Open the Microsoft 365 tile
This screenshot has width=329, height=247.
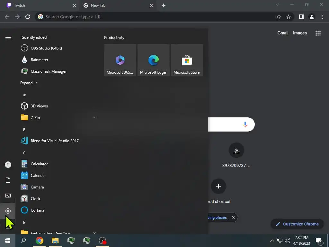click(120, 60)
